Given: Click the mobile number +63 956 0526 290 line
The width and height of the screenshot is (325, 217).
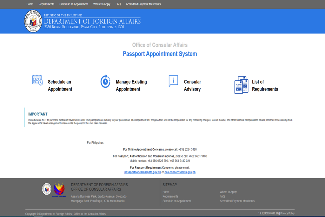Looking at the screenshot, I should [x=160, y=161].
